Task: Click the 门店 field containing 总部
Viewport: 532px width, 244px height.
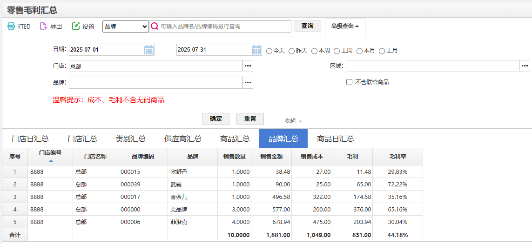Action: click(x=155, y=66)
